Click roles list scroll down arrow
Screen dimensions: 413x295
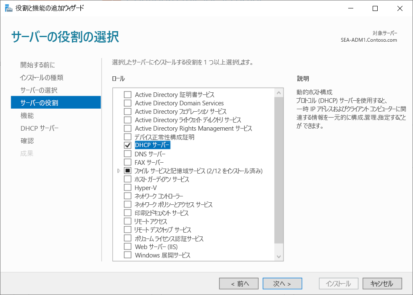[x=279, y=257]
